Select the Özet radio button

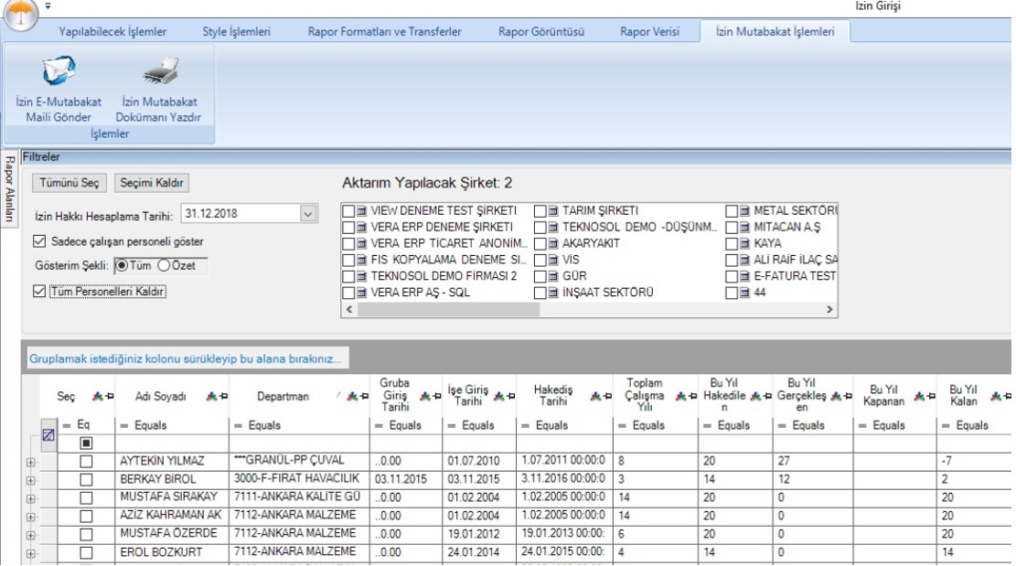point(165,265)
